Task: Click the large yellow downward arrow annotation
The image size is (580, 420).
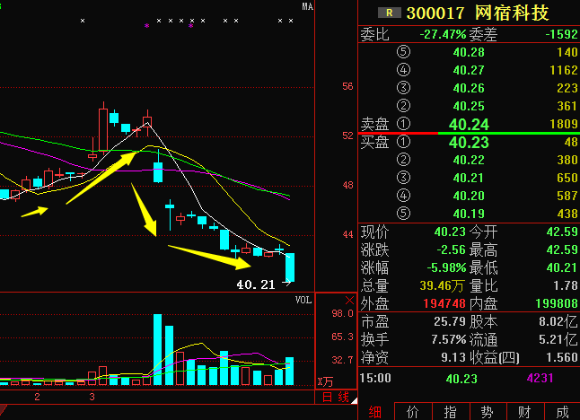Action: click(144, 210)
